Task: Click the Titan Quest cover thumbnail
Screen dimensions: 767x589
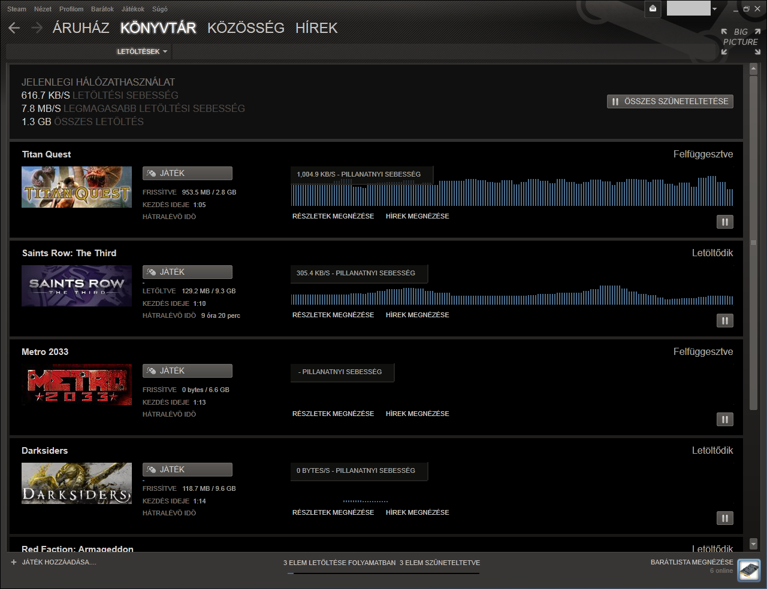Action: pyautogui.click(x=77, y=187)
